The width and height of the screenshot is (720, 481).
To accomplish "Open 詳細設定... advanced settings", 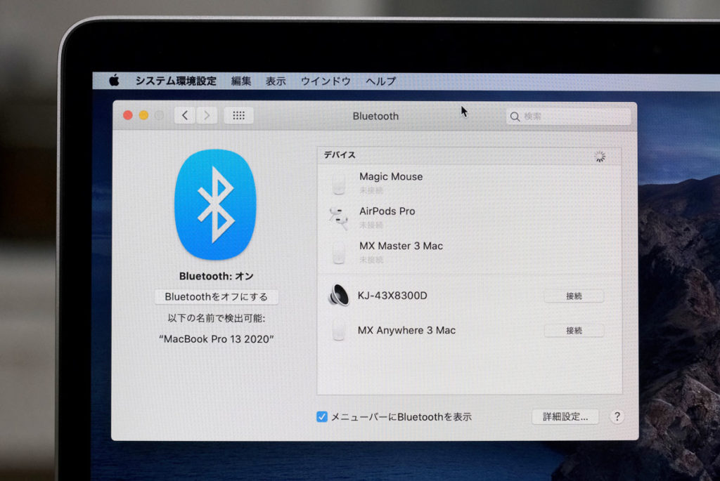I will (565, 417).
